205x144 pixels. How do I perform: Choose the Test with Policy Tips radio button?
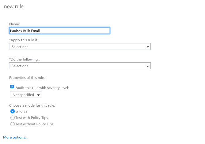point(13,118)
